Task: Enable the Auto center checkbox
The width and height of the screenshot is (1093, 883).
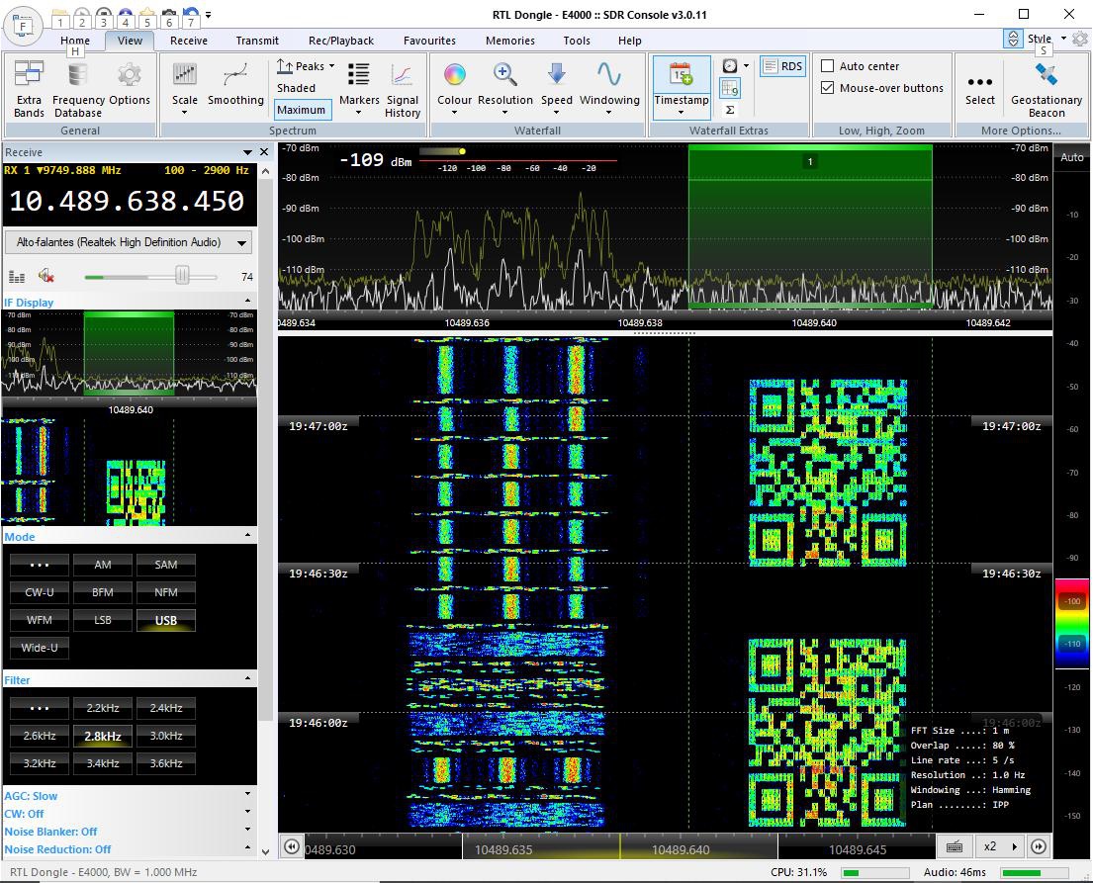Action: tap(828, 65)
